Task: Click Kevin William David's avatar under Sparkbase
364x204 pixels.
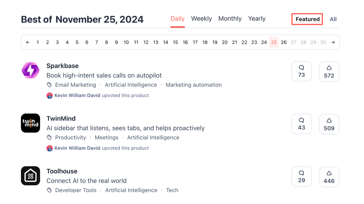Action: [x=50, y=95]
